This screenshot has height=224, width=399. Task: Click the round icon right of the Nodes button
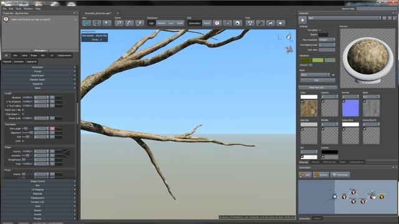coord(217,23)
